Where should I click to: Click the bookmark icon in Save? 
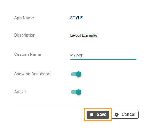[x=92, y=115]
